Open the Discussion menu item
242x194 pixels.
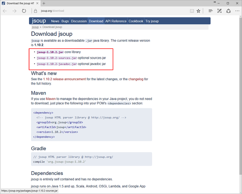pos(79,21)
